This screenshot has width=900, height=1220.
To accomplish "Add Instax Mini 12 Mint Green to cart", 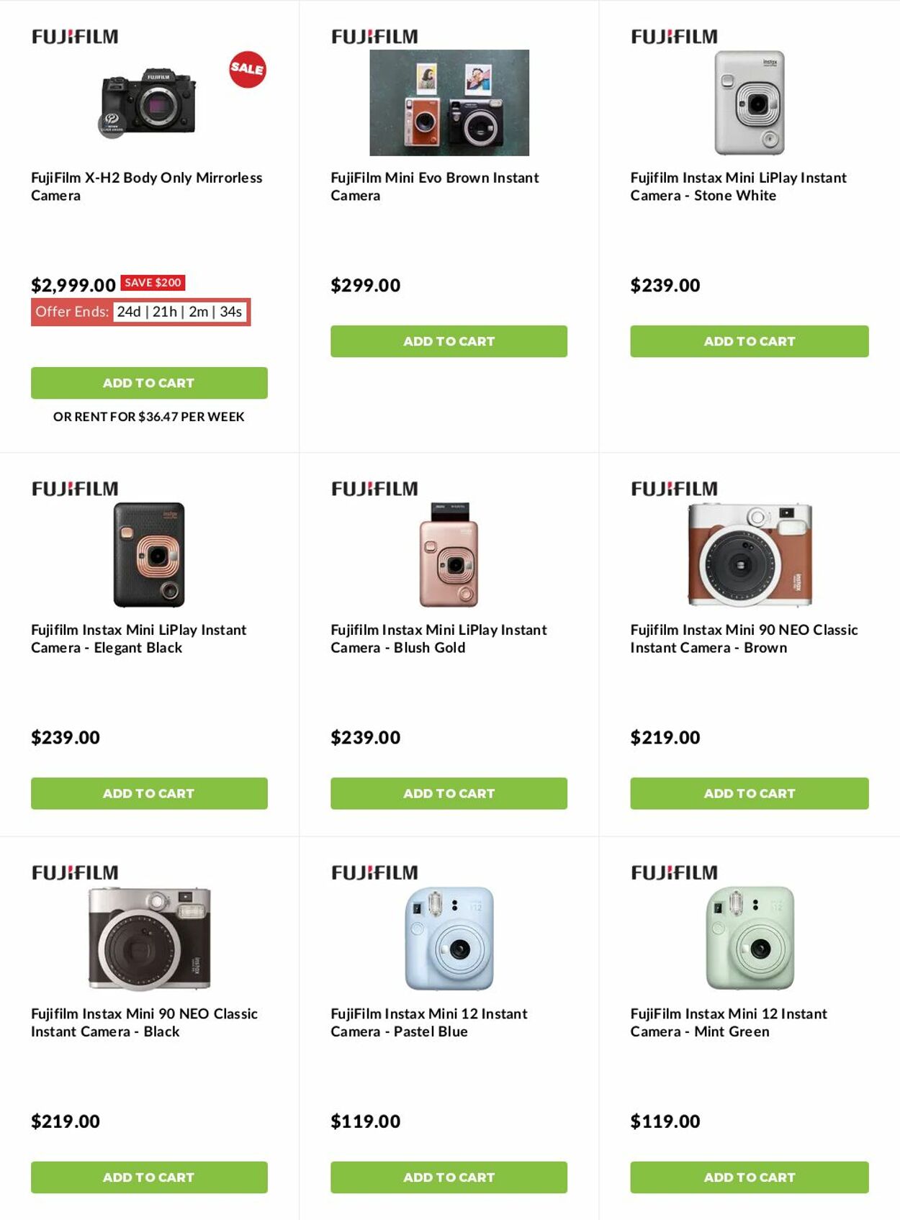I will pos(749,1178).
